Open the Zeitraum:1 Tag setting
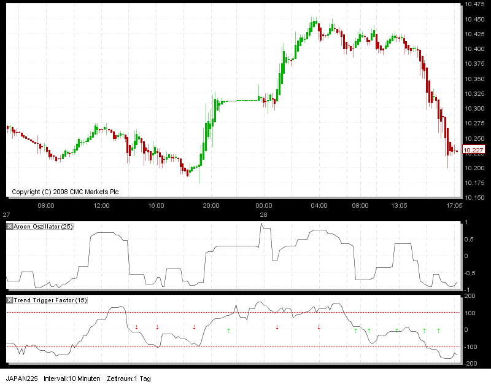 [x=129, y=379]
